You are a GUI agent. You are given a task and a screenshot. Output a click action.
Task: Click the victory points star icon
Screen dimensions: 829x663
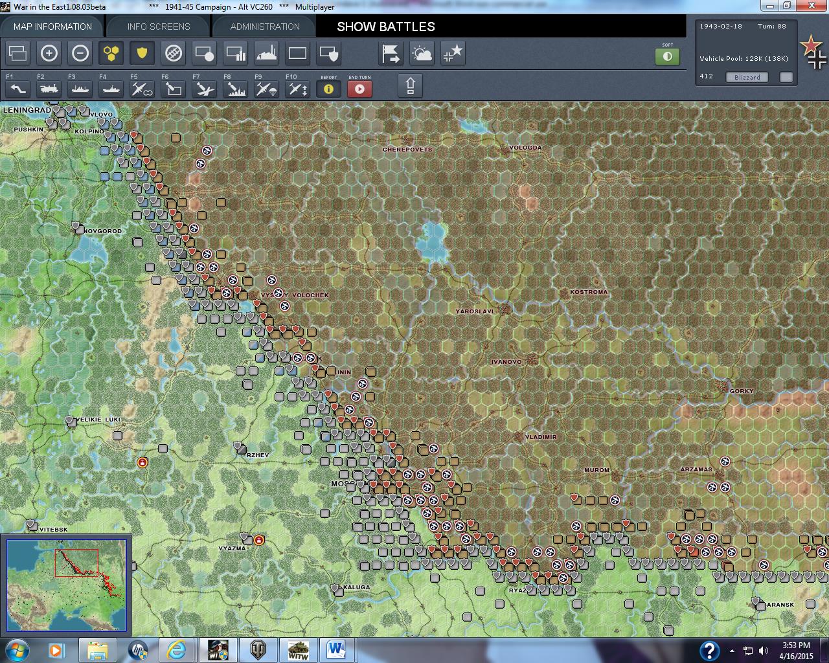[x=453, y=53]
